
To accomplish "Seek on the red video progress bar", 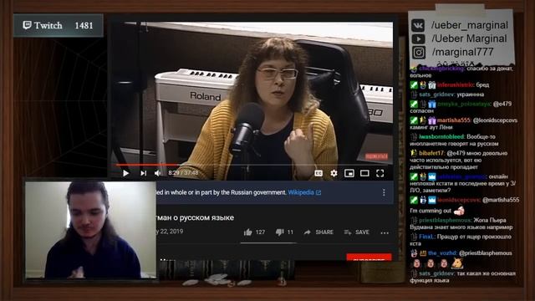I will (x=147, y=165).
